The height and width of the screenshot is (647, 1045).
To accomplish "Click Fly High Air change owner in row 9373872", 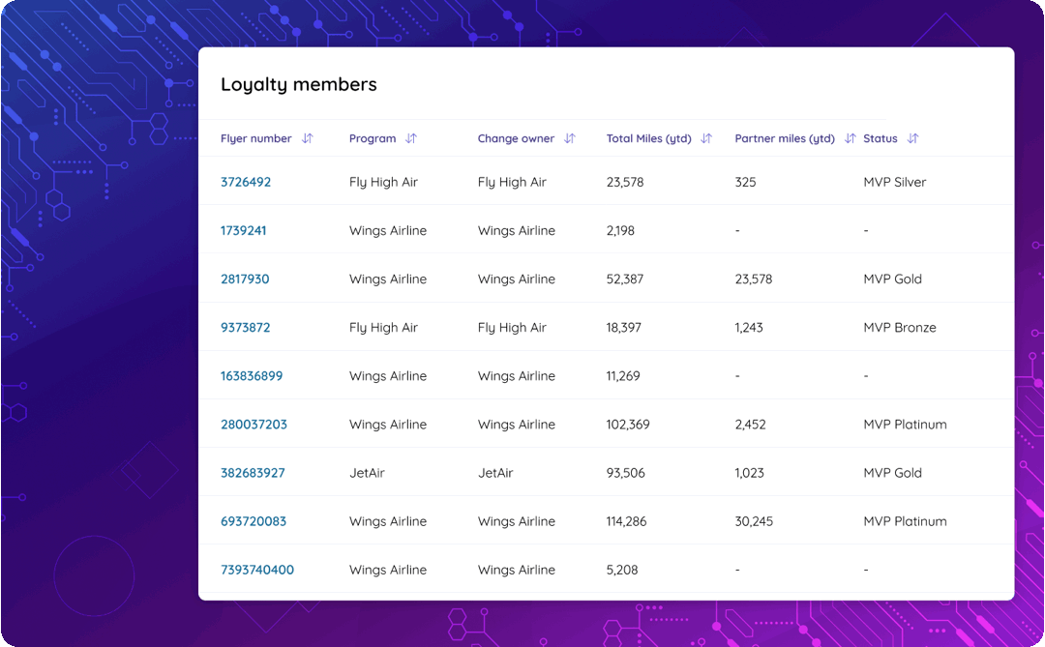I will pyautogui.click(x=512, y=328).
